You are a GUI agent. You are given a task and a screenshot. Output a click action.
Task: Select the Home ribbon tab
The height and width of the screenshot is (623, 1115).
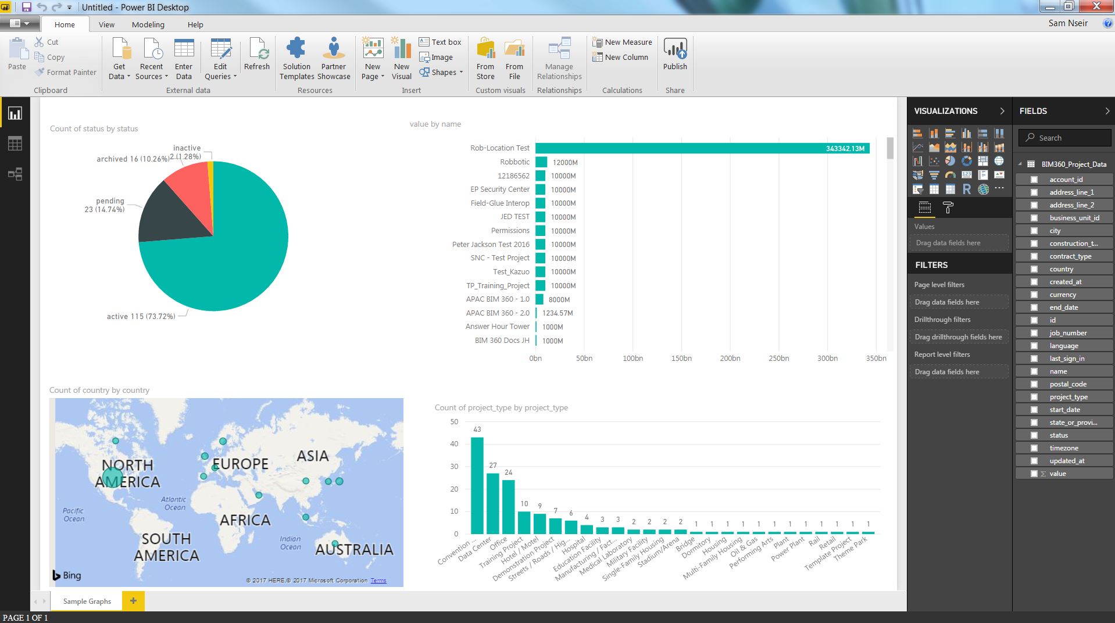point(65,24)
